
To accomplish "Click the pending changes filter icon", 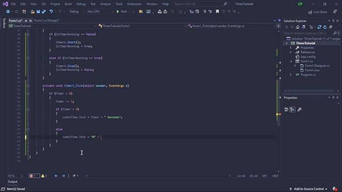I will click(311, 27).
